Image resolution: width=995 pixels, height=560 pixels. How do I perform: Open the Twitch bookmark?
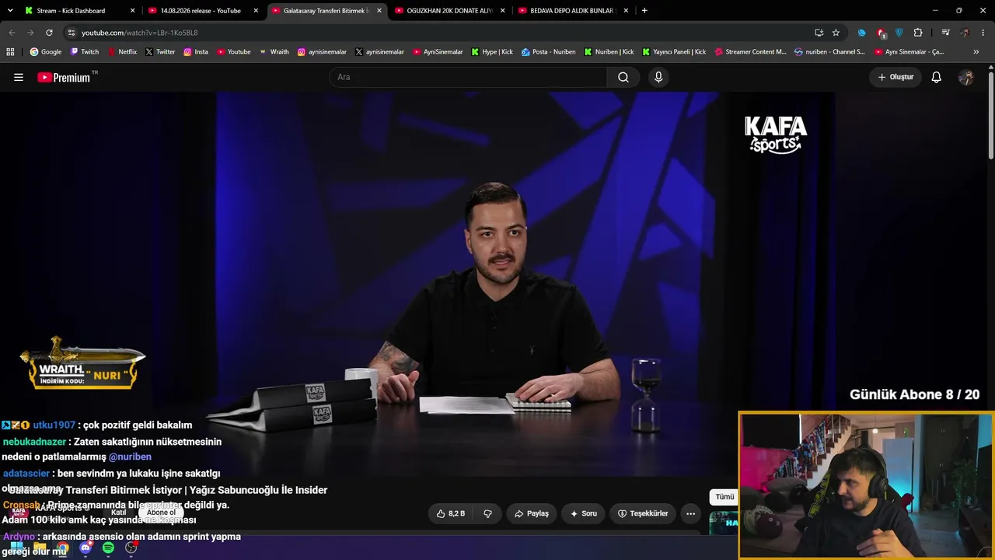[85, 52]
